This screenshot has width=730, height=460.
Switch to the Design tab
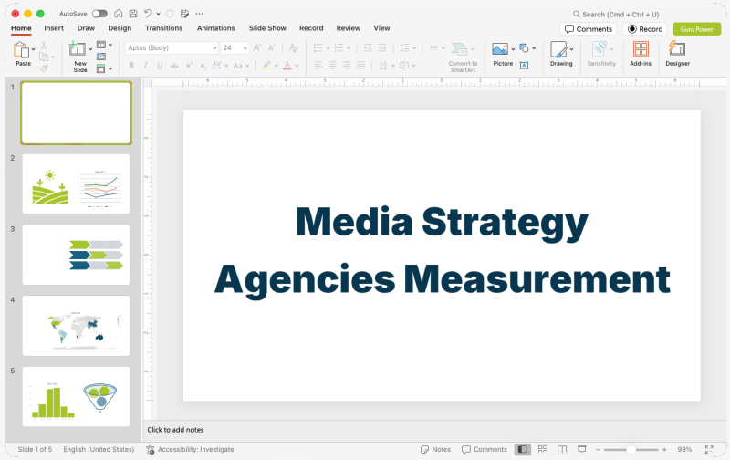pos(120,28)
